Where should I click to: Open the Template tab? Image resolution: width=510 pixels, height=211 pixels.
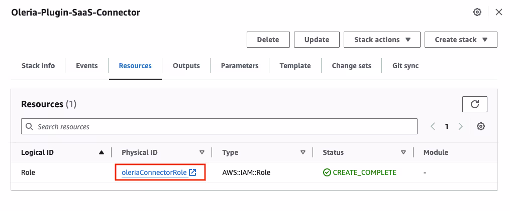(295, 66)
